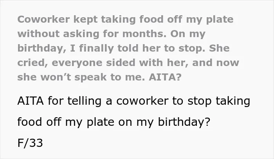Screen dimensions: 274x159
Task: Click the word 'asking' in the gray summary
Action: pyautogui.click(x=81, y=34)
